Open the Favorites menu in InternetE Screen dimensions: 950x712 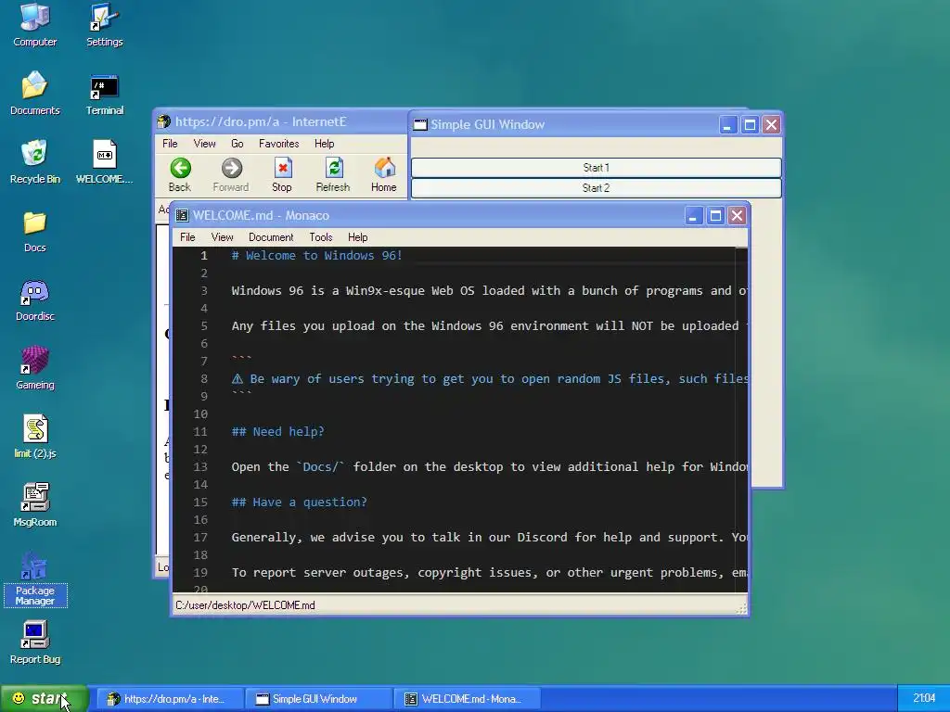pos(278,144)
